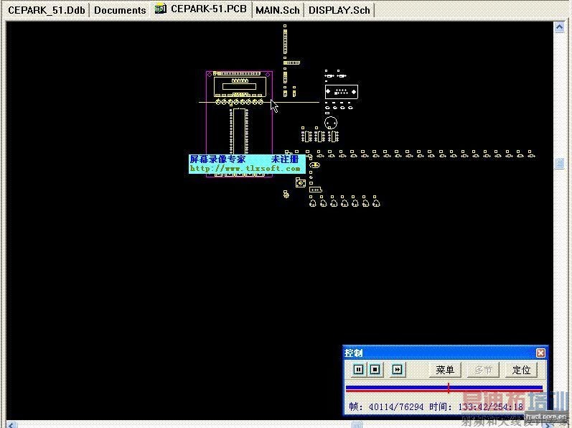Open the DISPLAY.Sch tab
The height and width of the screenshot is (428, 572).
[x=339, y=10]
